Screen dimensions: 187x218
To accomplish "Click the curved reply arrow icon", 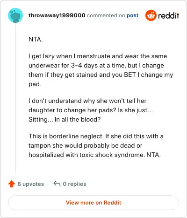I will pos(57,184).
